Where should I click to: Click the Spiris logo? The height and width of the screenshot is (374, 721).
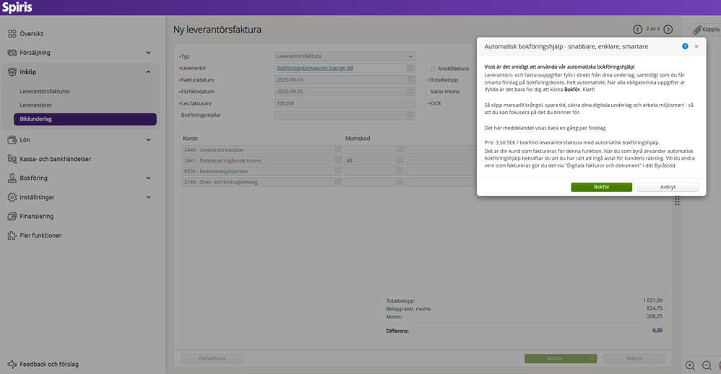point(17,7)
